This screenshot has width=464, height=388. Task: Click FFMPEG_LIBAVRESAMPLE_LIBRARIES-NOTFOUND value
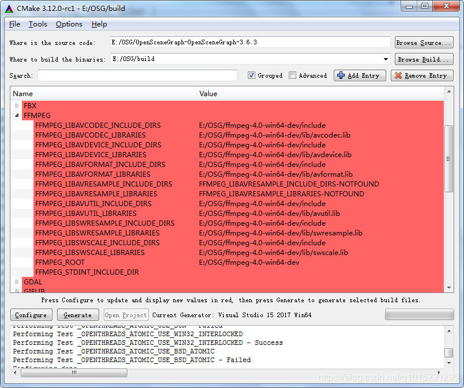click(281, 193)
